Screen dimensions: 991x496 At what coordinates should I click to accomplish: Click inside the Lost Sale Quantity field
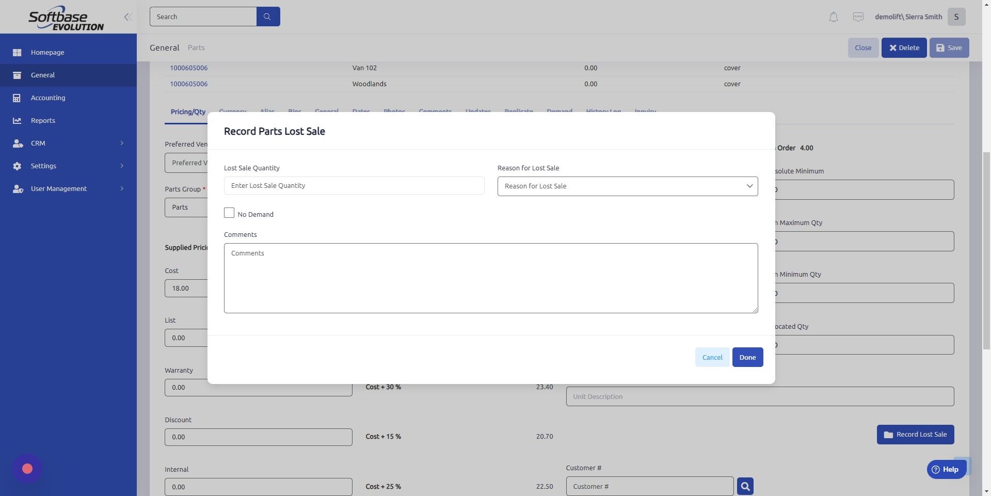(354, 185)
